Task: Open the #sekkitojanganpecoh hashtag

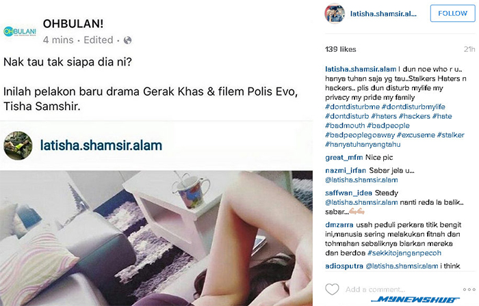Action: [404, 253]
